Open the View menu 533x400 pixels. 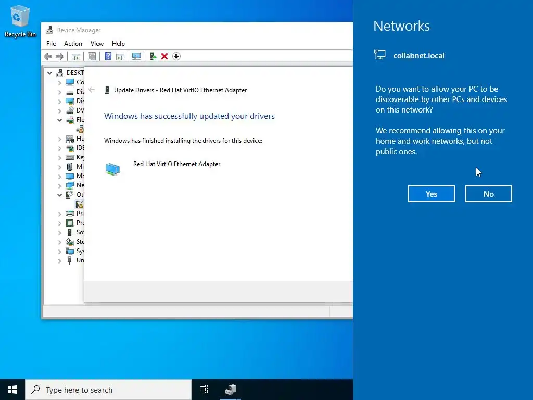pyautogui.click(x=97, y=44)
